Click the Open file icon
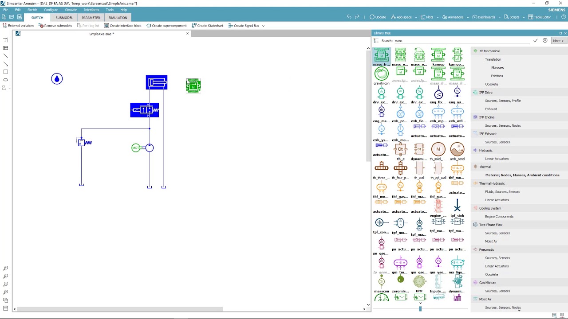 pos(12,17)
